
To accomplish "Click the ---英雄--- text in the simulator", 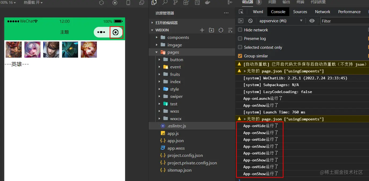I will pyautogui.click(x=17, y=64).
